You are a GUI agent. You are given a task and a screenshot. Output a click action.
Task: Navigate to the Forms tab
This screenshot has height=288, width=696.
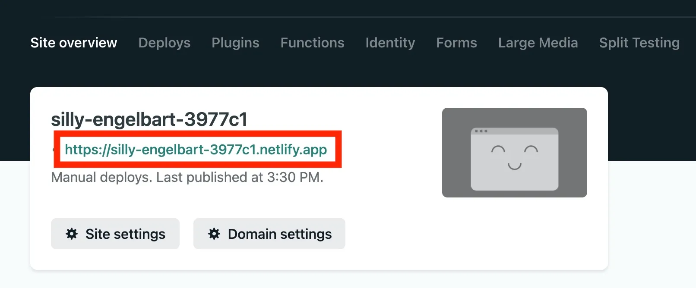[x=457, y=43]
